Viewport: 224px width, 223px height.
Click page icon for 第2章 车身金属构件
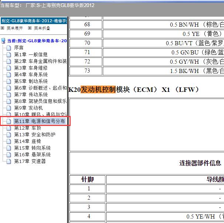[x=9, y=61]
